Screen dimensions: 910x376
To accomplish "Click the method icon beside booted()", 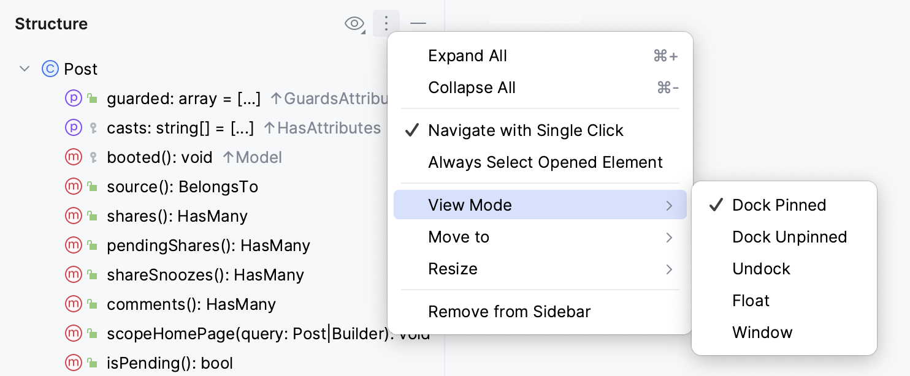I will click(73, 157).
